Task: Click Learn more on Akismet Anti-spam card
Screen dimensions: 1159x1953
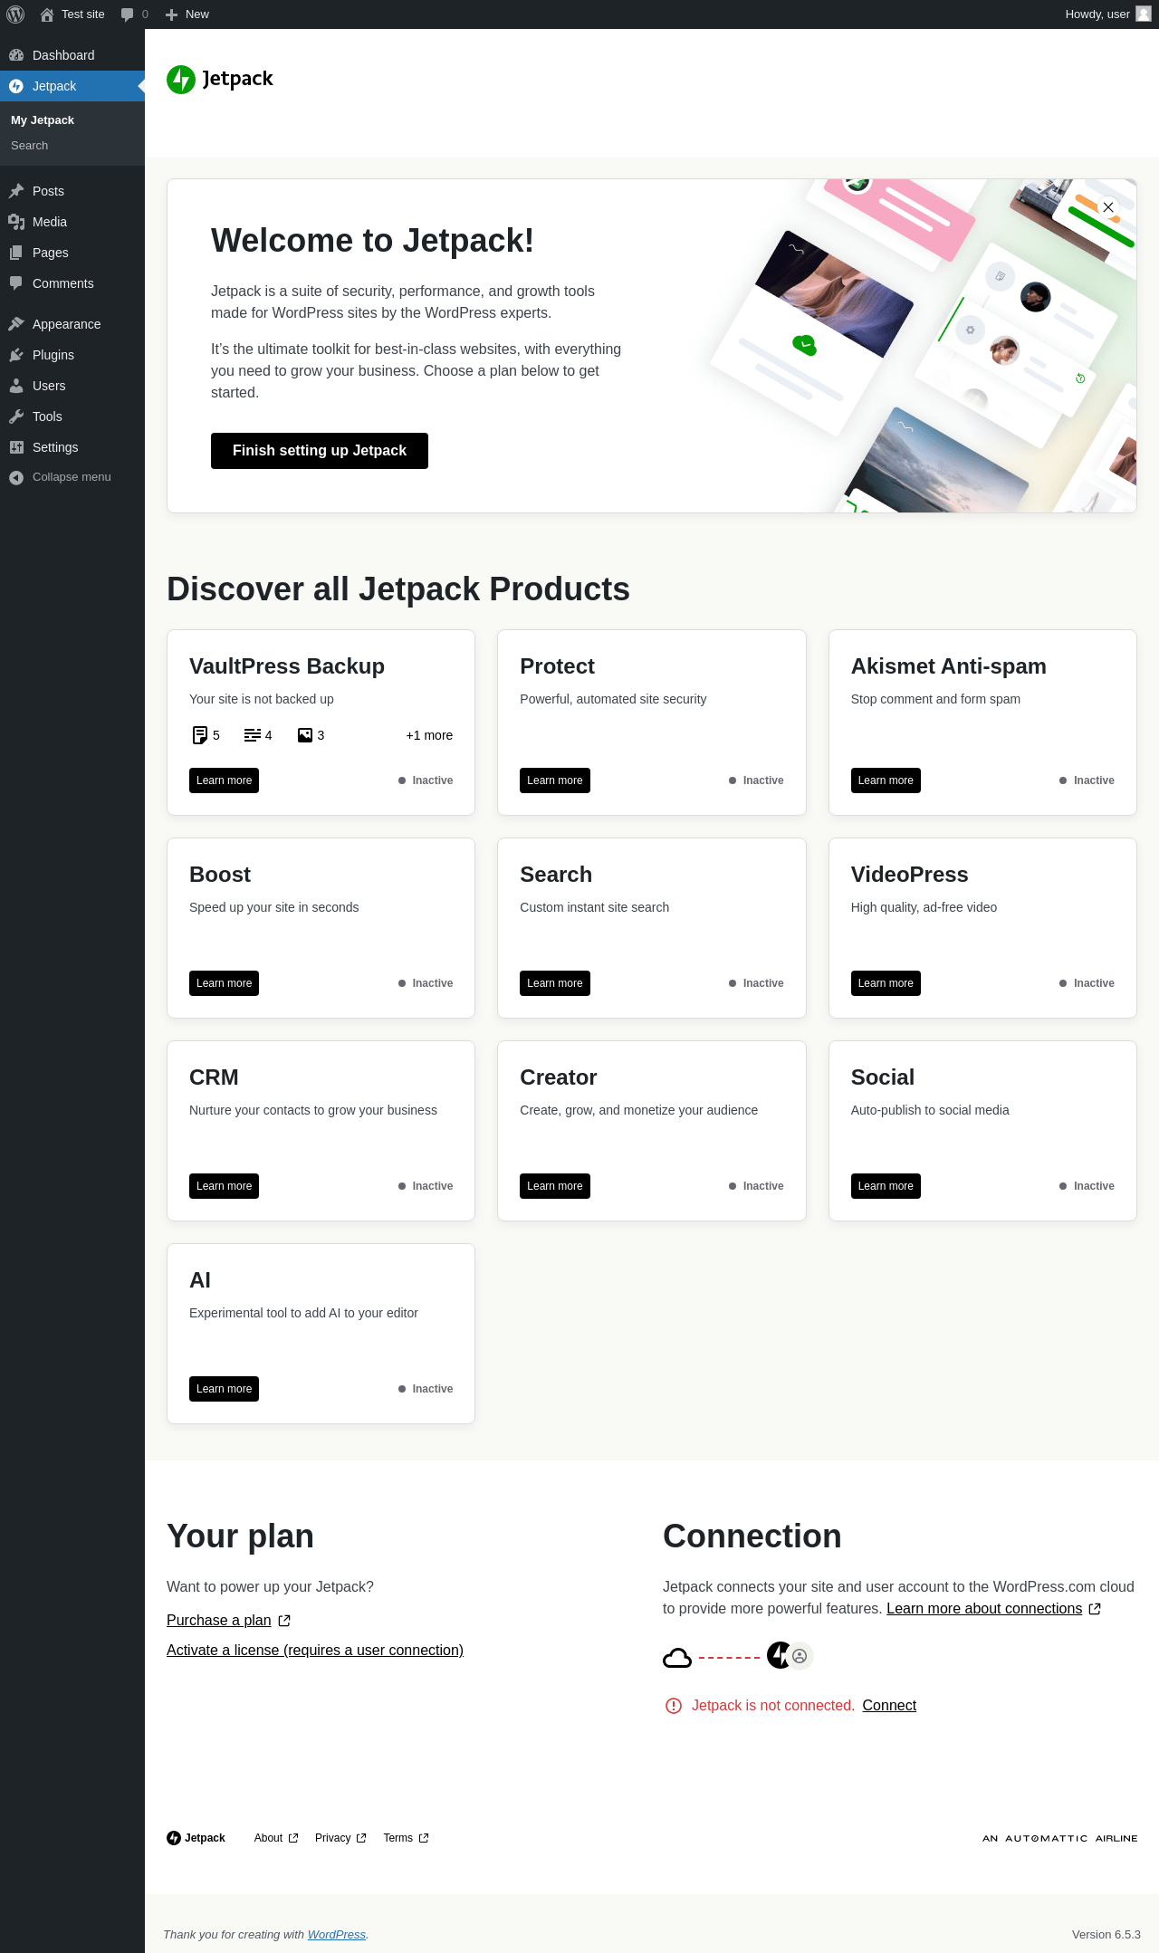Action: tap(886, 780)
